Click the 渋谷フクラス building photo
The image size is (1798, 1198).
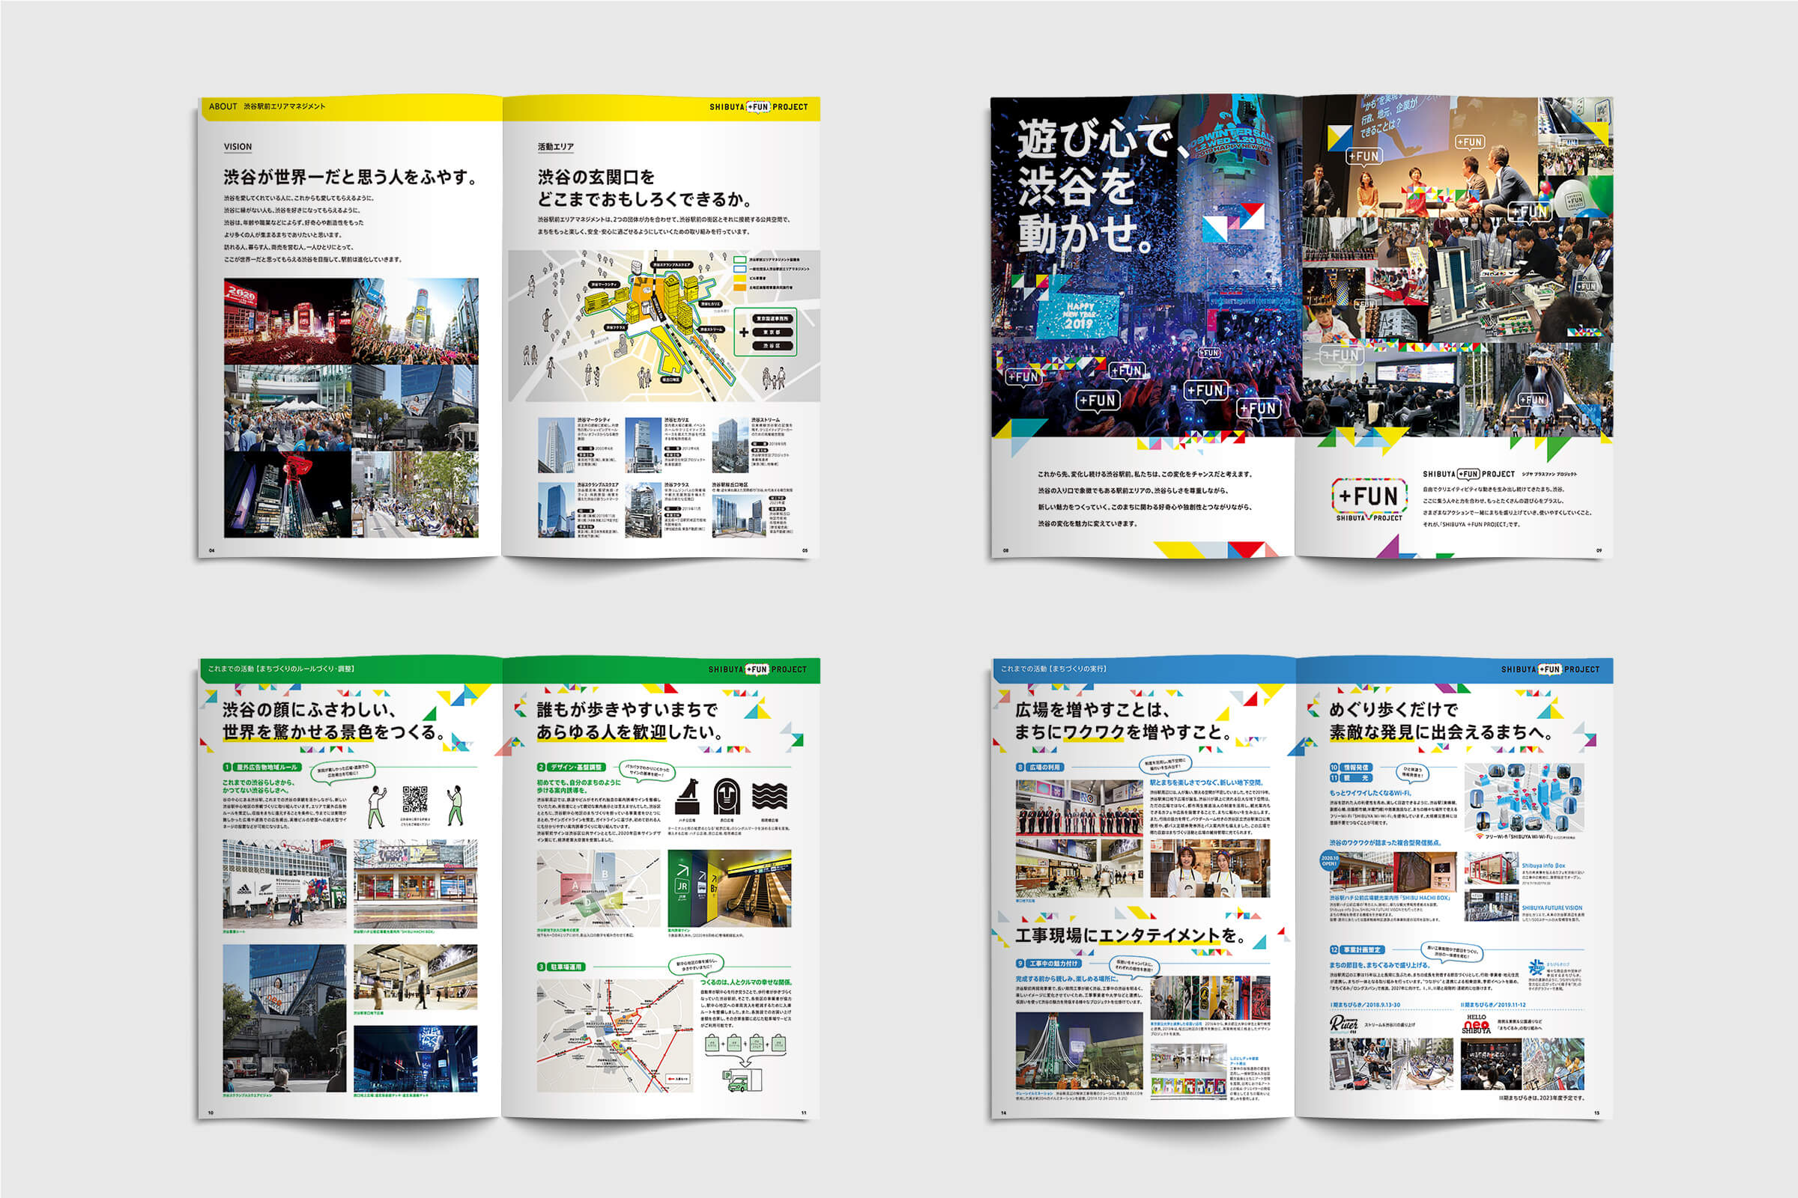click(643, 510)
